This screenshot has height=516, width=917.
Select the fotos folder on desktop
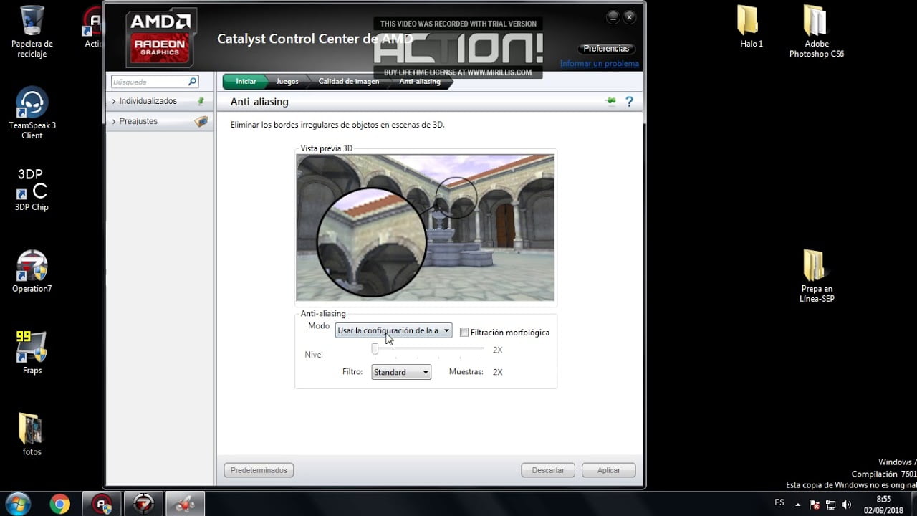pyautogui.click(x=32, y=434)
